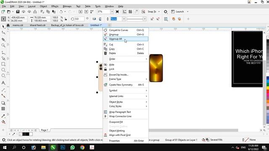The height and width of the screenshot is (151, 269).
Task: Choose Ungroup in context menu
Action: 126,34
